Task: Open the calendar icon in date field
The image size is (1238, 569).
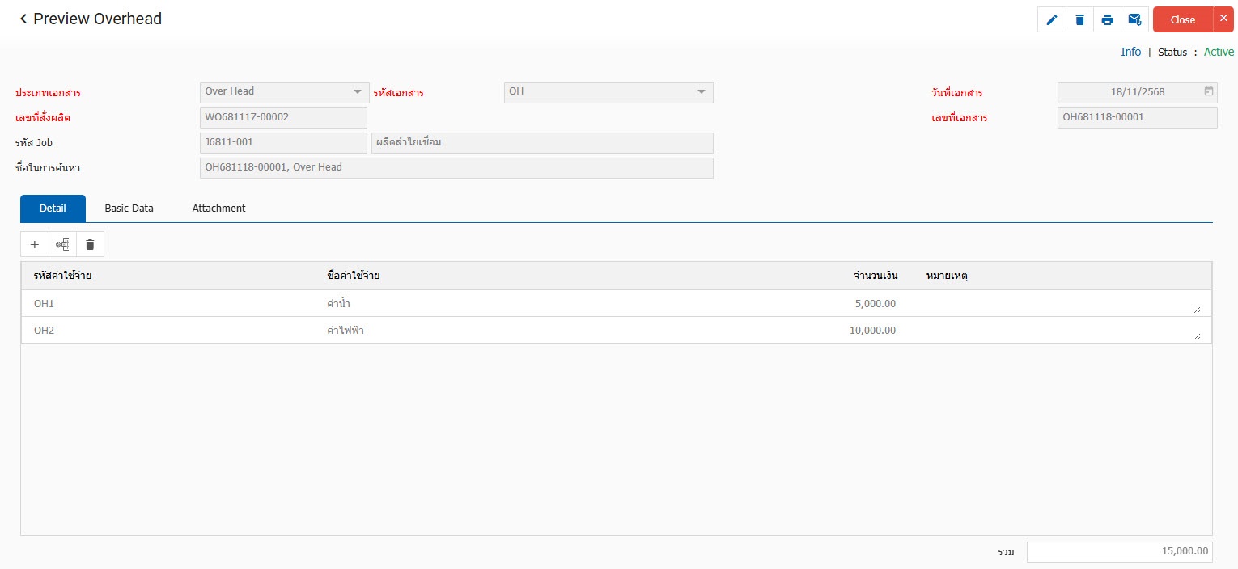Action: coord(1208,91)
